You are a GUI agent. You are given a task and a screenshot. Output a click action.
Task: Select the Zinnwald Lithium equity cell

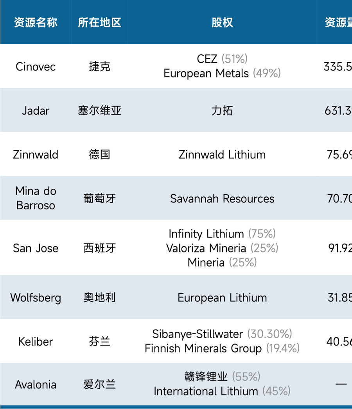(x=222, y=155)
